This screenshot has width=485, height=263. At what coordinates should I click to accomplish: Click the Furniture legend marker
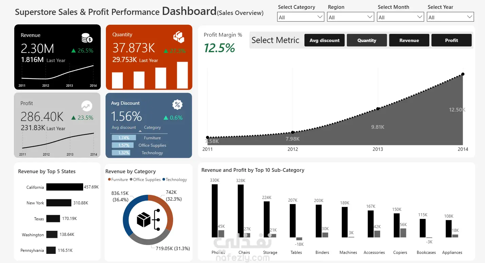(x=109, y=180)
